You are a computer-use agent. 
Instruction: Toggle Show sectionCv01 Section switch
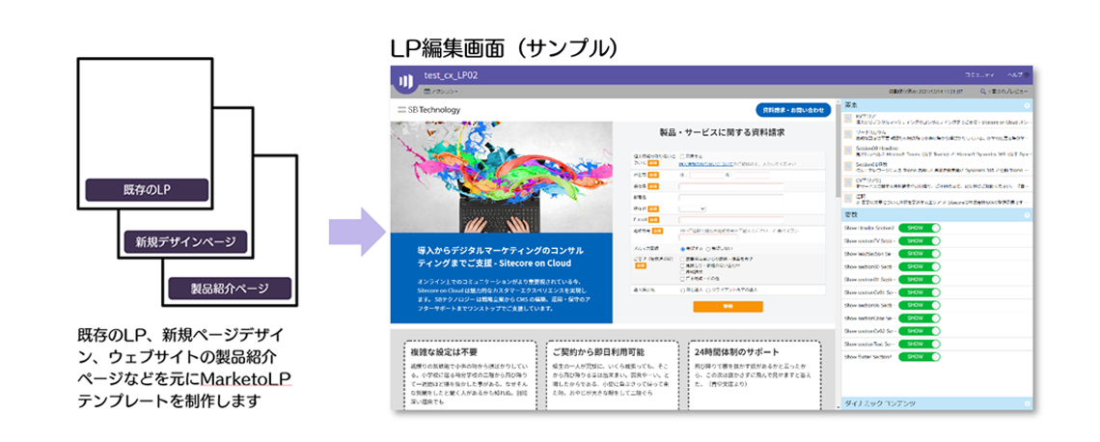(919, 292)
